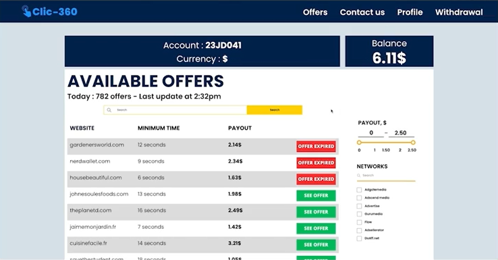This screenshot has width=498, height=260.
Task: Open SEE OFFER for jaimemonjardin.fr
Action: click(316, 228)
